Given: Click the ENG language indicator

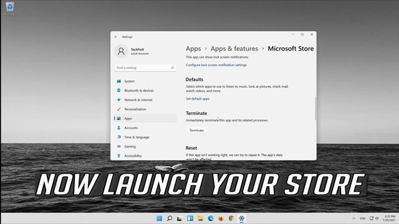Looking at the screenshot, I should [363, 218].
